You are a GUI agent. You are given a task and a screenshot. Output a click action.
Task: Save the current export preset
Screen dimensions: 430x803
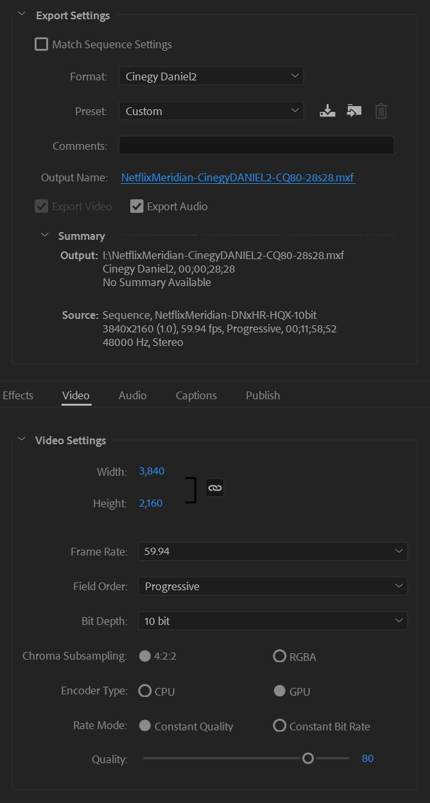328,111
